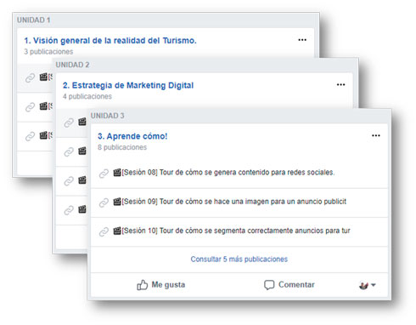Click the clapperboard icon of Sesión 08
Image resolution: width=416 pixels, height=325 pixels.
pyautogui.click(x=117, y=173)
